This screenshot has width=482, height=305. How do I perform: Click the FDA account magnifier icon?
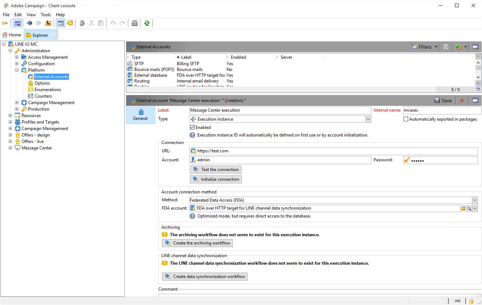469,208
